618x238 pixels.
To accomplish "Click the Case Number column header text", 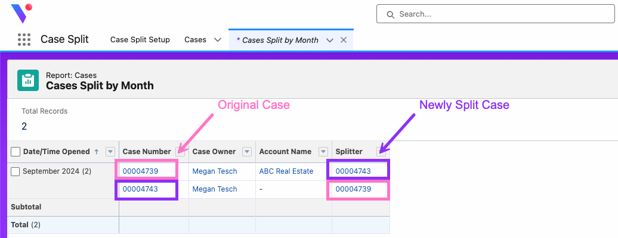I will coord(147,152).
